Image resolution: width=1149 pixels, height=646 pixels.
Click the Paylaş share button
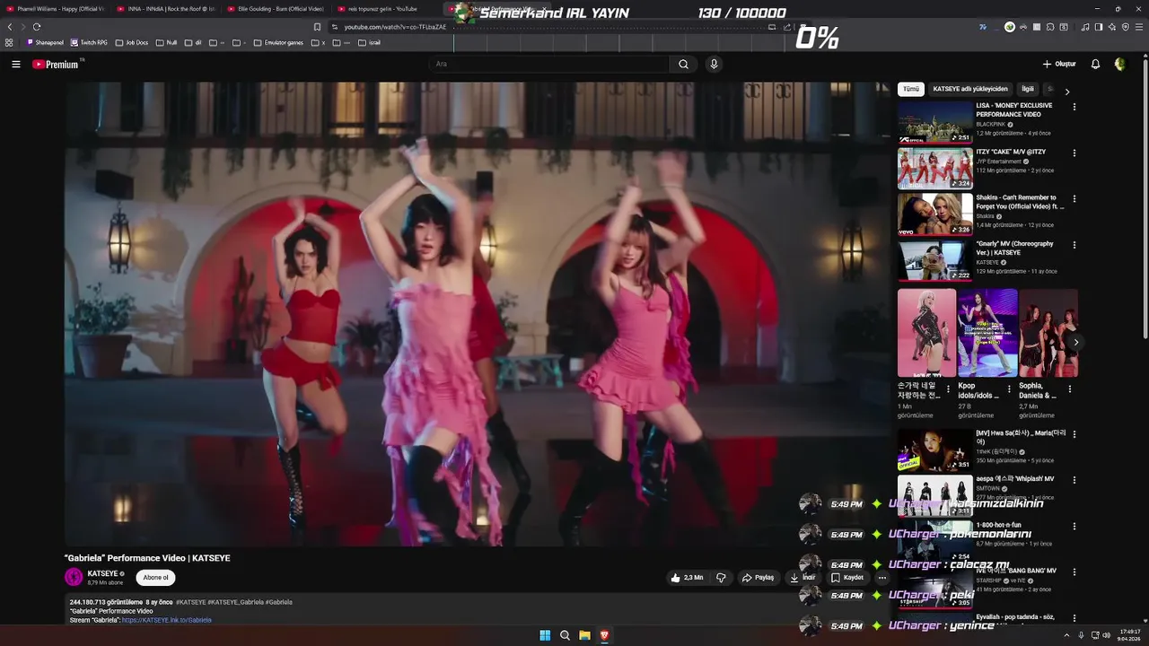pyautogui.click(x=758, y=578)
